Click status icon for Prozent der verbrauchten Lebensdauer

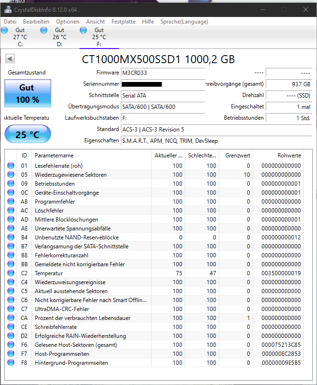pos(11,318)
